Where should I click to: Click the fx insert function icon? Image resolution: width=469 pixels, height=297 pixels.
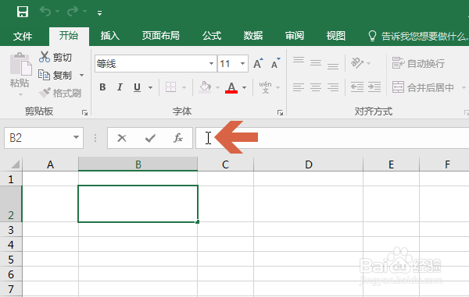[x=178, y=138]
